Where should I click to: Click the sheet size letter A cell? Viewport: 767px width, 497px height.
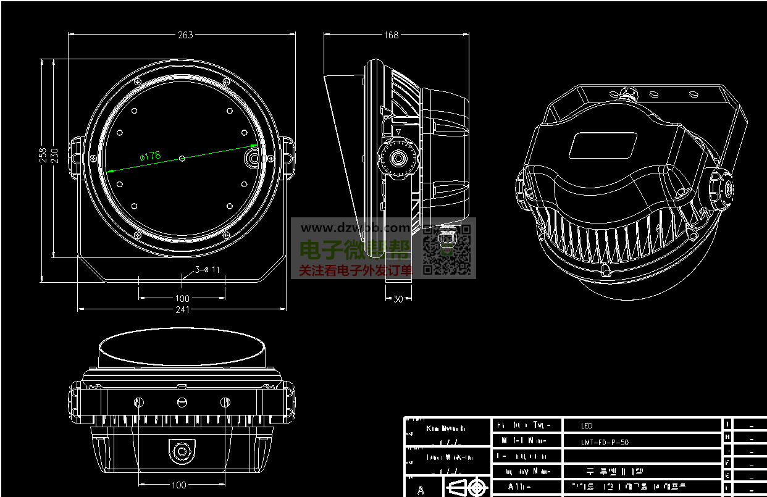[x=421, y=490]
